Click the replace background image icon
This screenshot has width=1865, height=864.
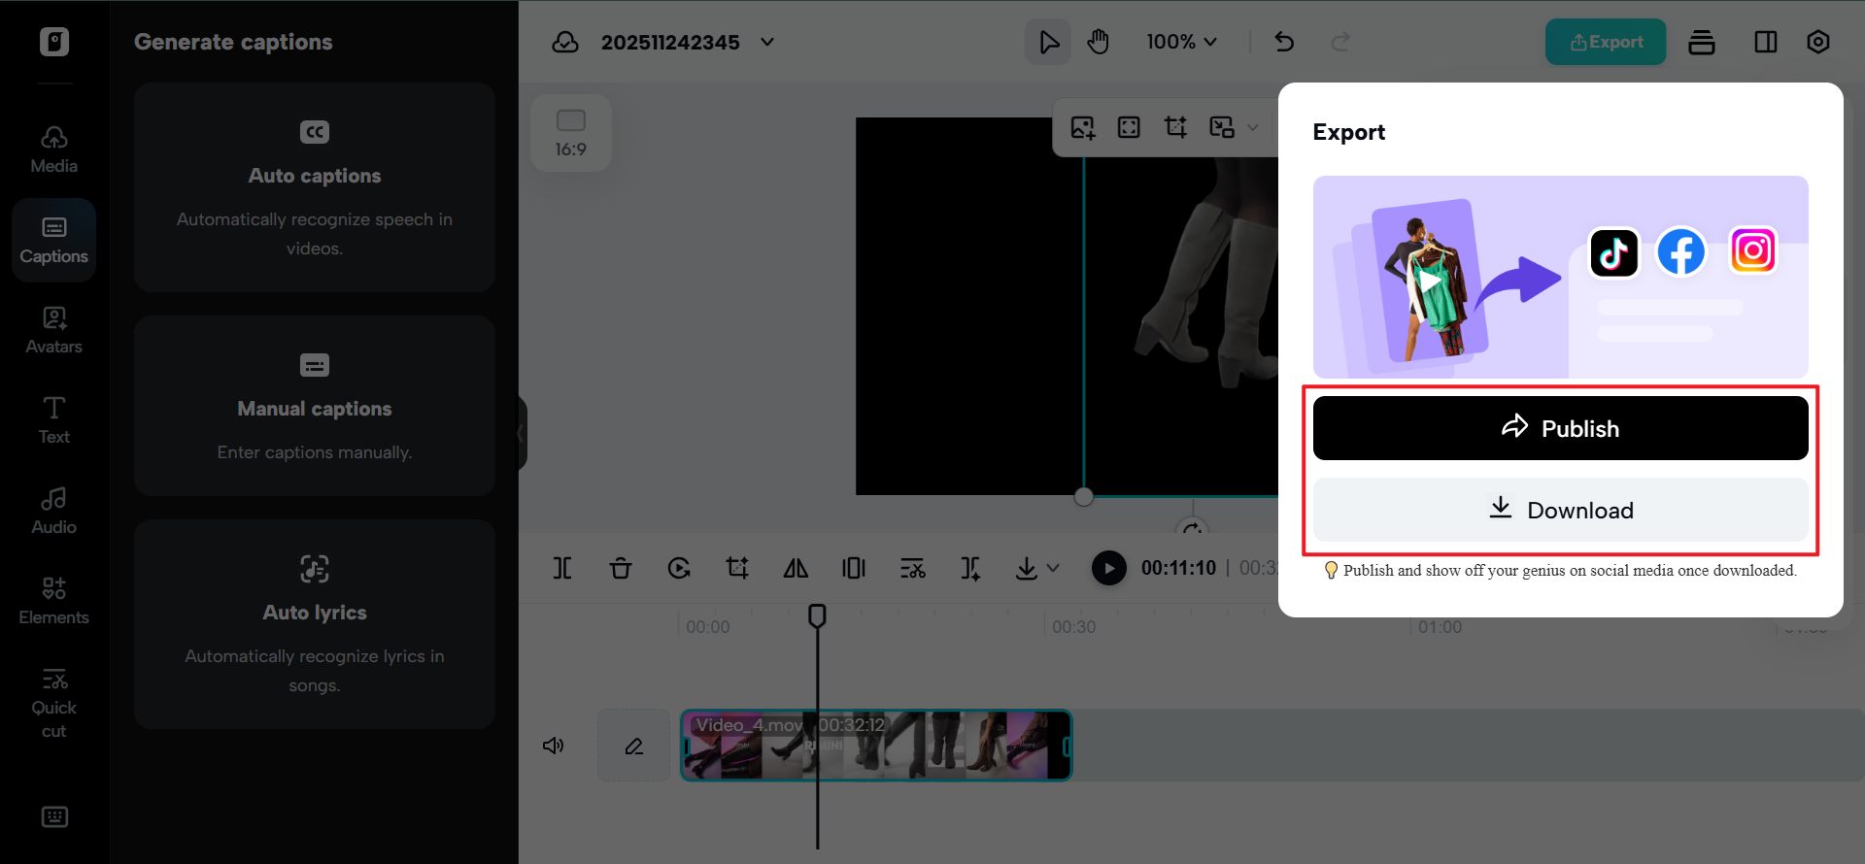click(1222, 127)
